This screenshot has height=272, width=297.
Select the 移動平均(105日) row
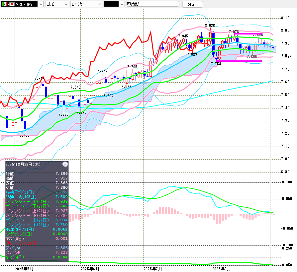pos(37,197)
